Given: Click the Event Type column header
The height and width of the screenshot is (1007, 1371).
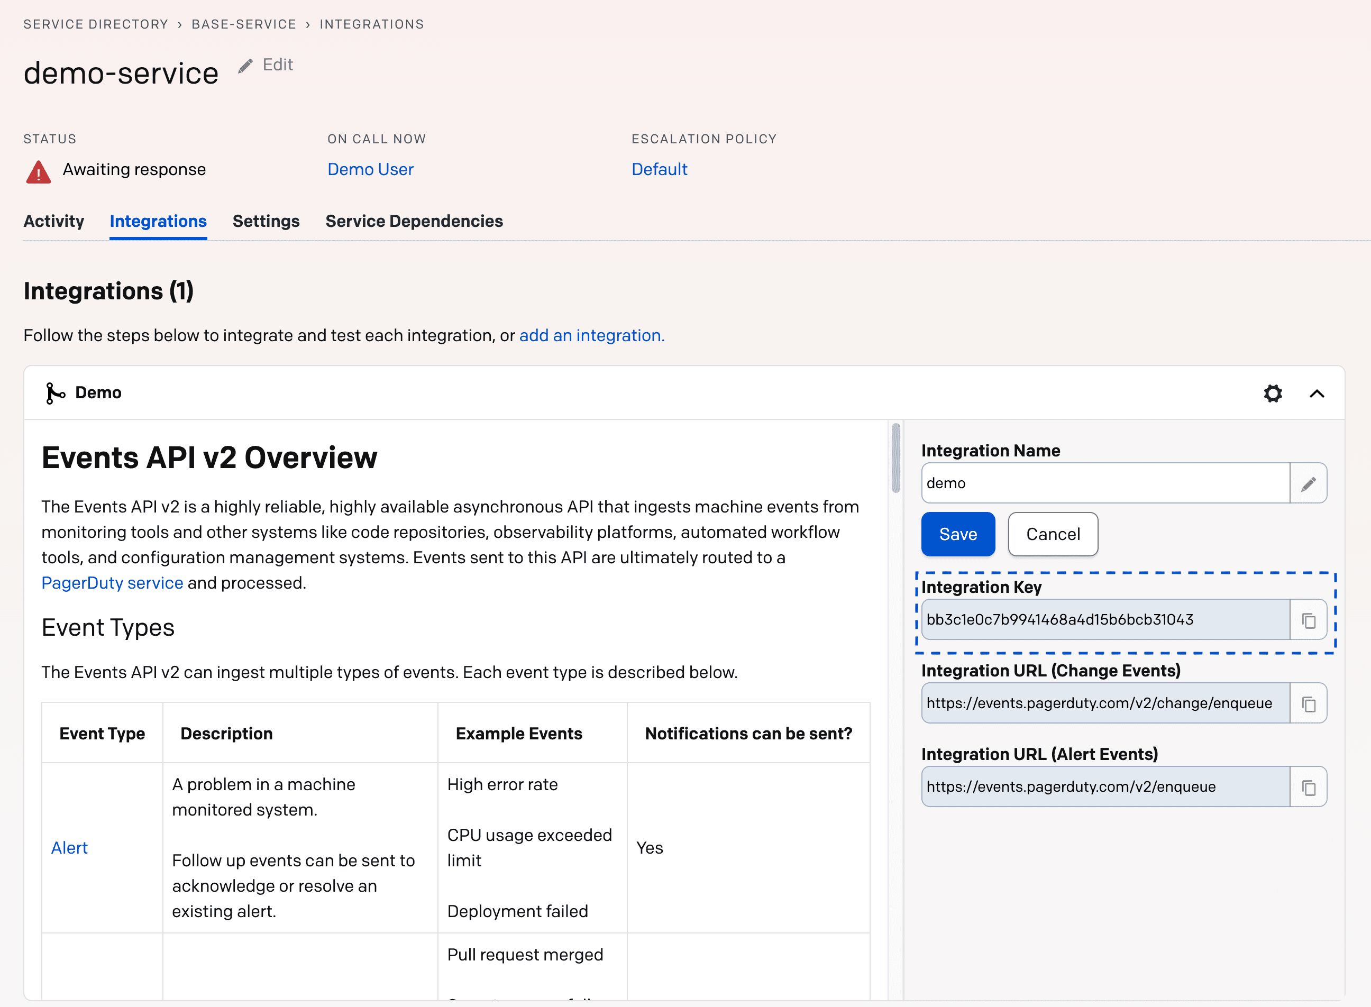Looking at the screenshot, I should coord(102,734).
